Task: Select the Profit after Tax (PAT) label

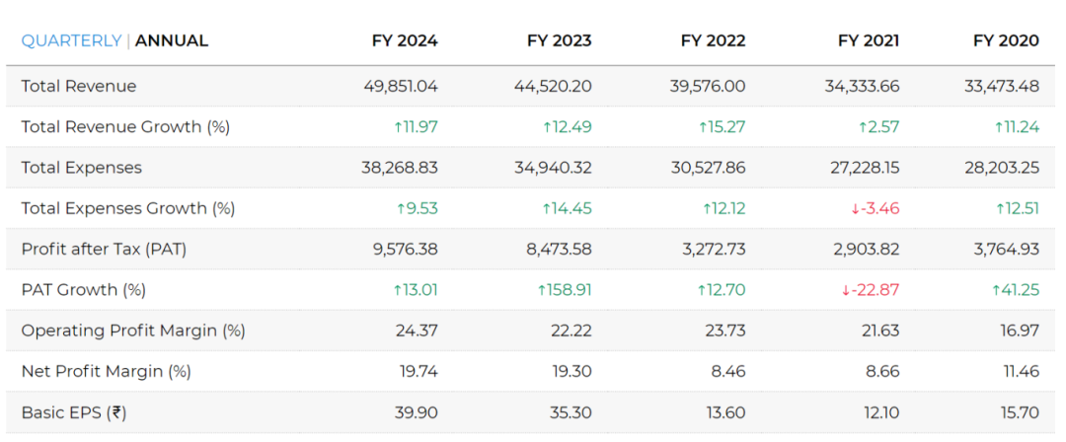Action: coord(104,250)
